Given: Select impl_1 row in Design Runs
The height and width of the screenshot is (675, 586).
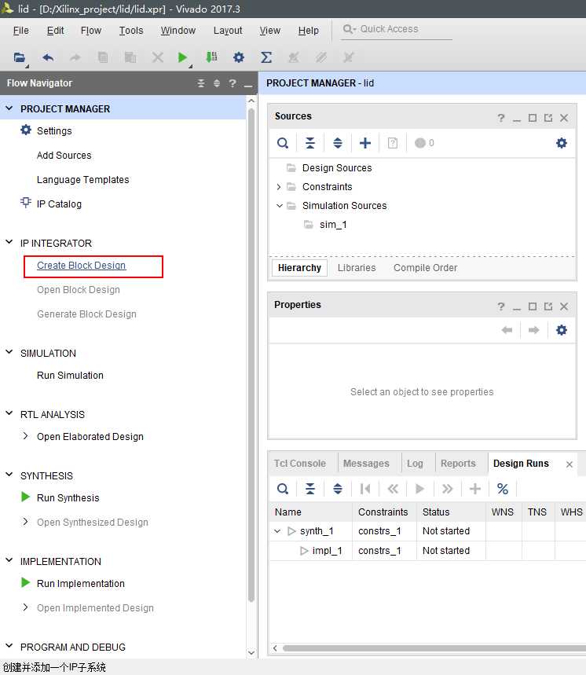Looking at the screenshot, I should point(427,551).
